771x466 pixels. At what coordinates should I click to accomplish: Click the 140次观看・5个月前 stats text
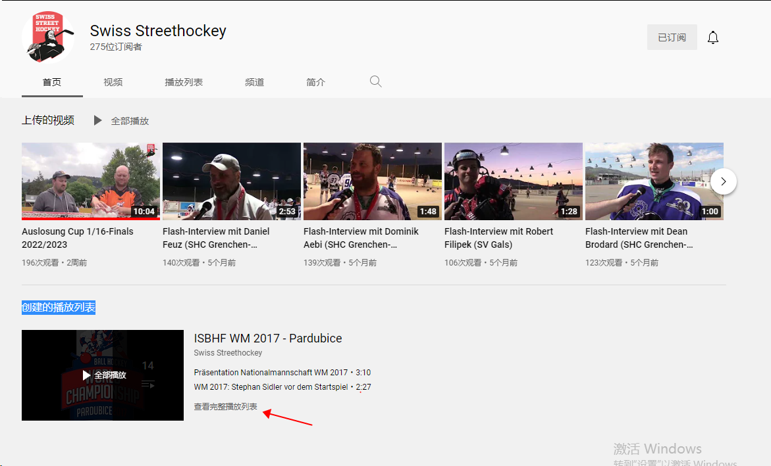click(199, 263)
